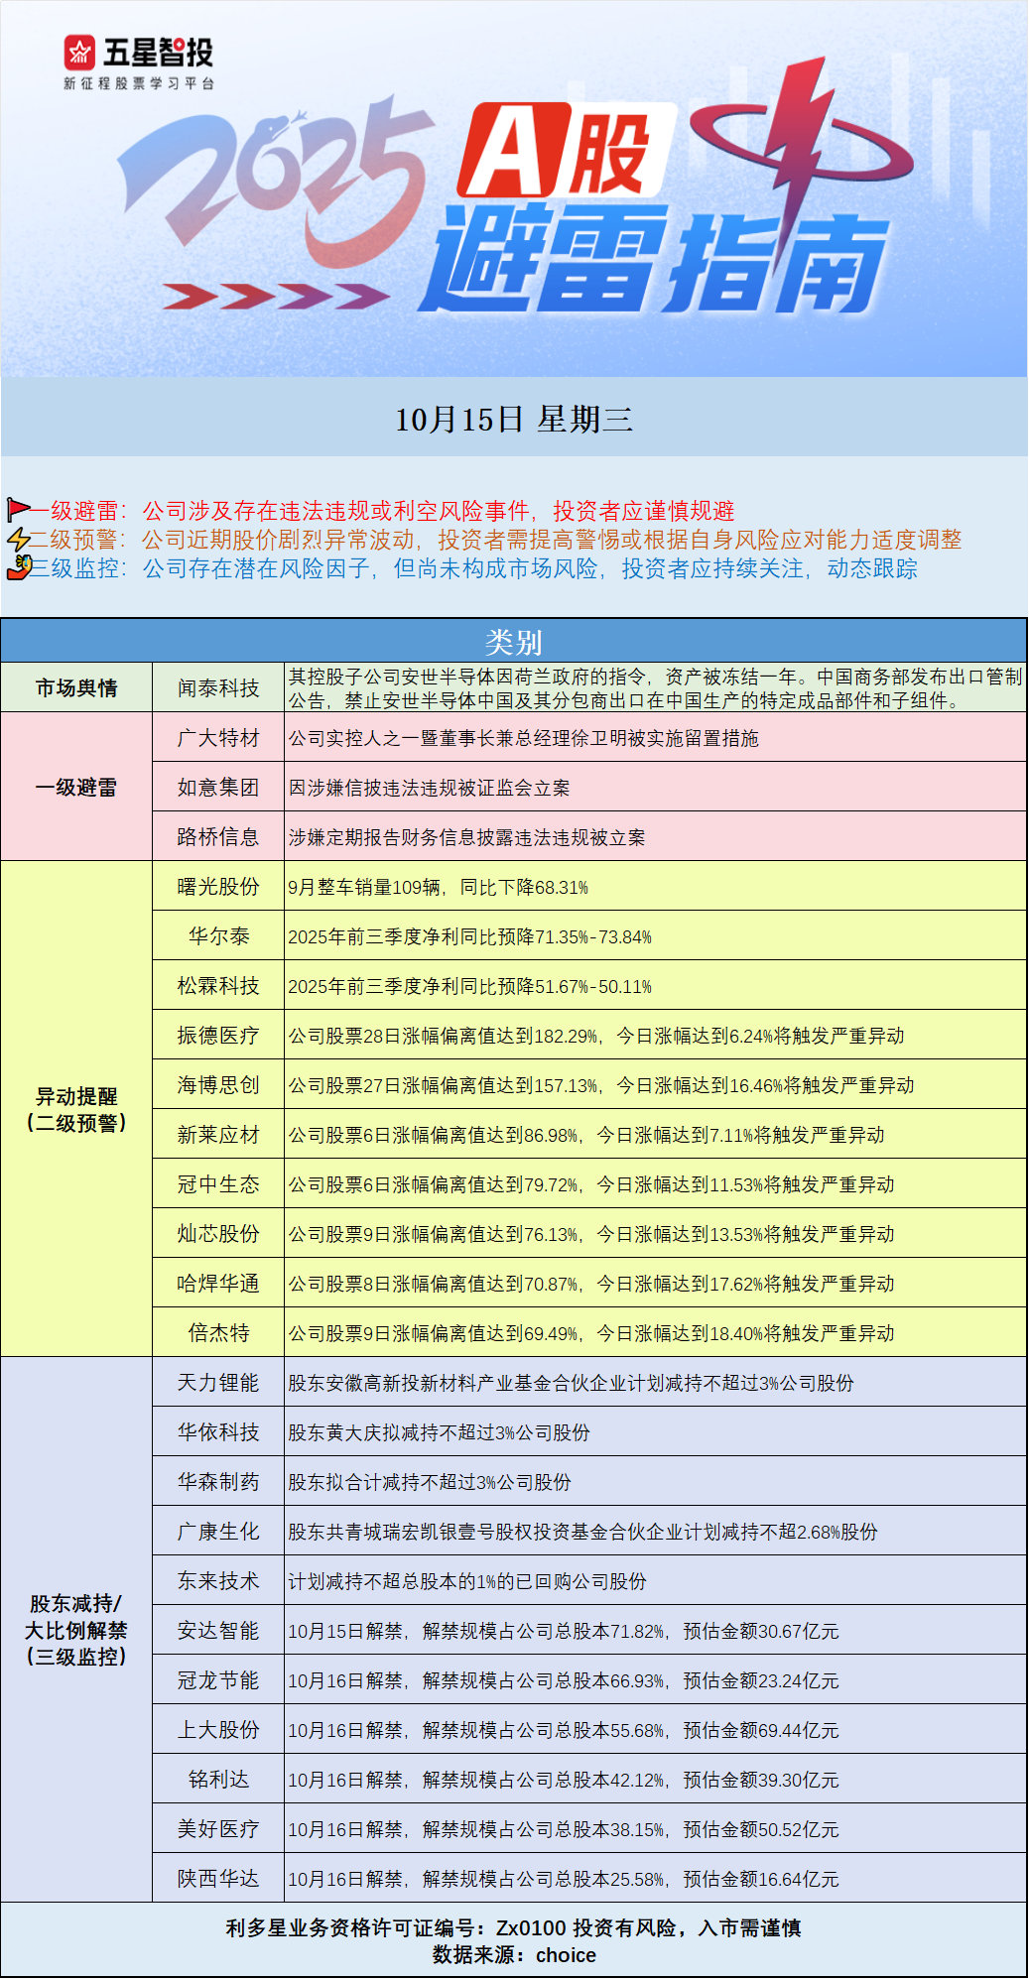Click the 倍杰特 stock name

point(218,1333)
